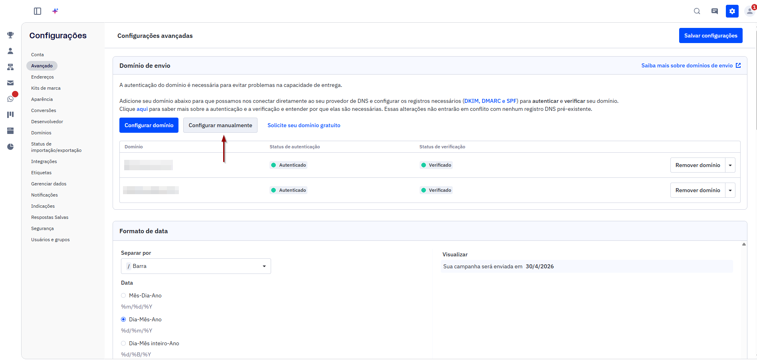Open Kits de marca settings section
Image resolution: width=757 pixels, height=360 pixels.
(46, 88)
